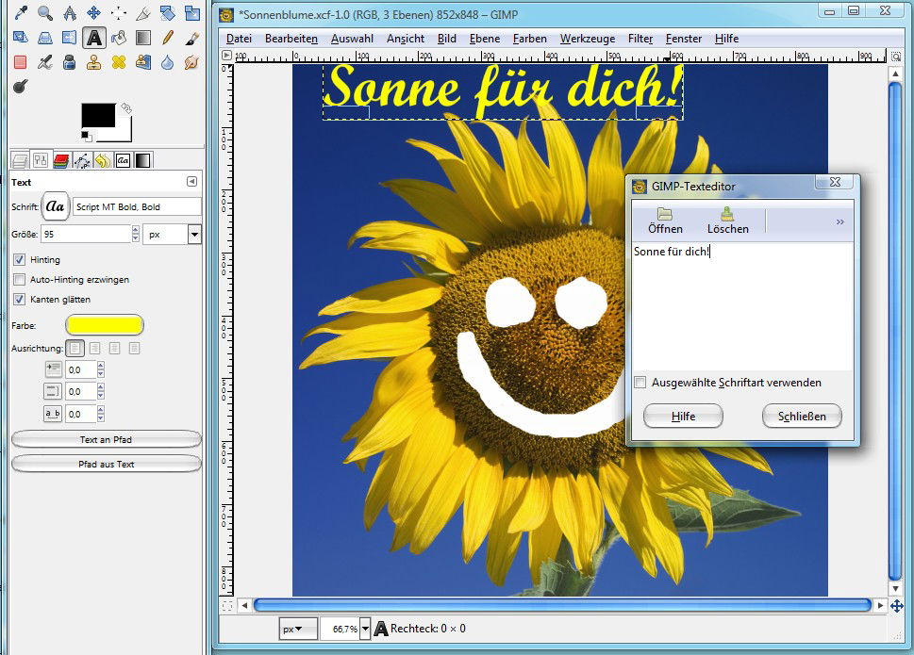Click the Schließen button

pos(802,417)
